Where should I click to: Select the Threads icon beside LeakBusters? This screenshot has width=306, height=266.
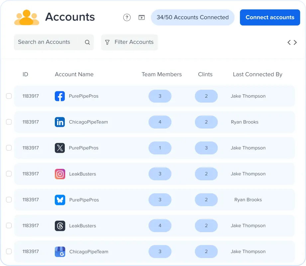pos(60,225)
